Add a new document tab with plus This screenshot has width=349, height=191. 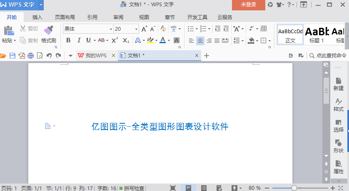[x=207, y=56]
